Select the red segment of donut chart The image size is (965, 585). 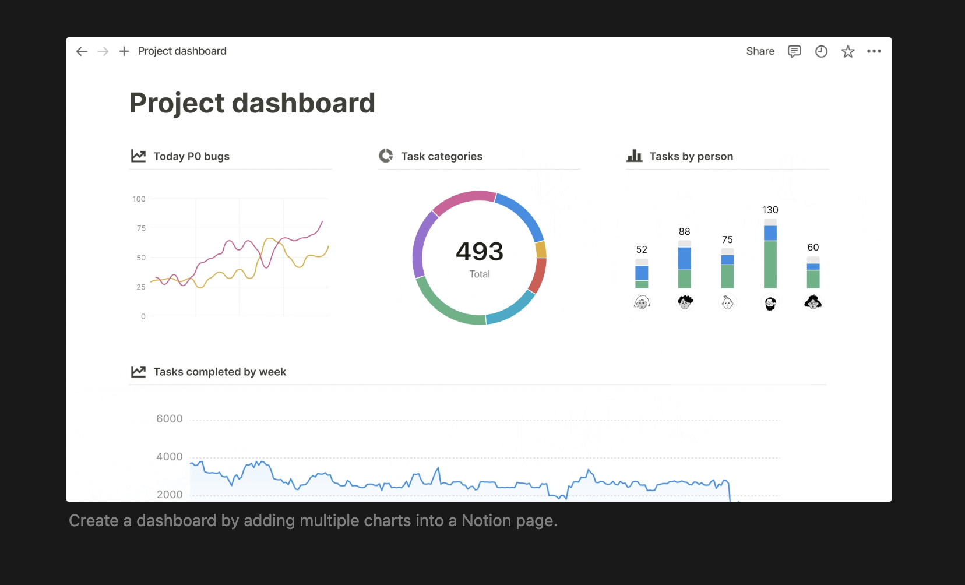pos(539,276)
